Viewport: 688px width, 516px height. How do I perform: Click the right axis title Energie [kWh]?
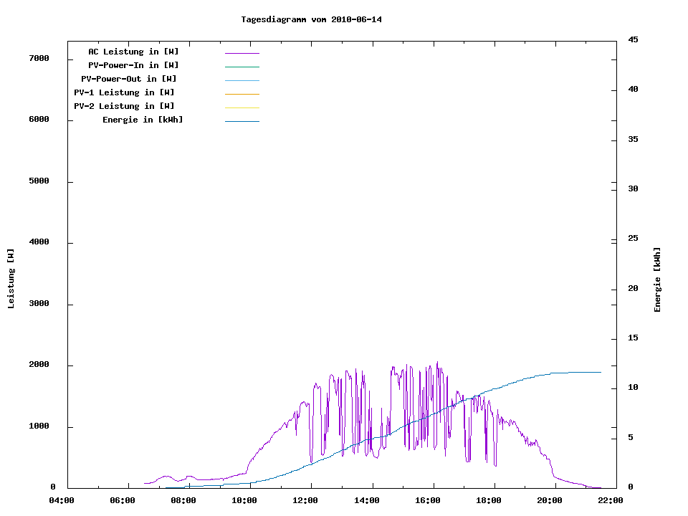click(x=657, y=279)
